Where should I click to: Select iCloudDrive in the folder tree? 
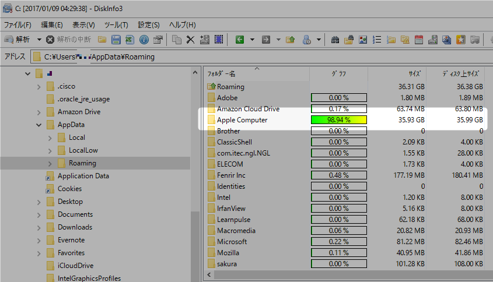[75, 266]
